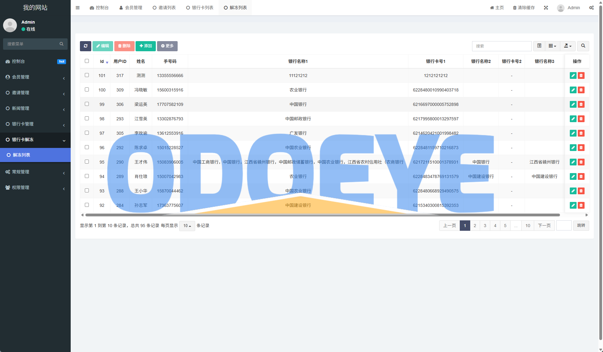Viewport: 603px width, 352px height.
Task: Toggle sidebar with hamburger menu icon
Action: pos(77,8)
